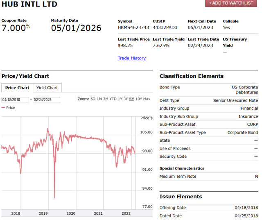Image resolution: width=262 pixels, height=220 pixels.
Task: Set chart zoom to 1Y
Action: tap(120, 99)
